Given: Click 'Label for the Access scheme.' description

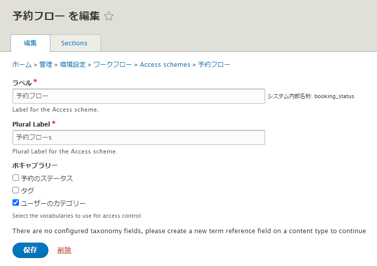Looking at the screenshot, I should click(55, 110).
